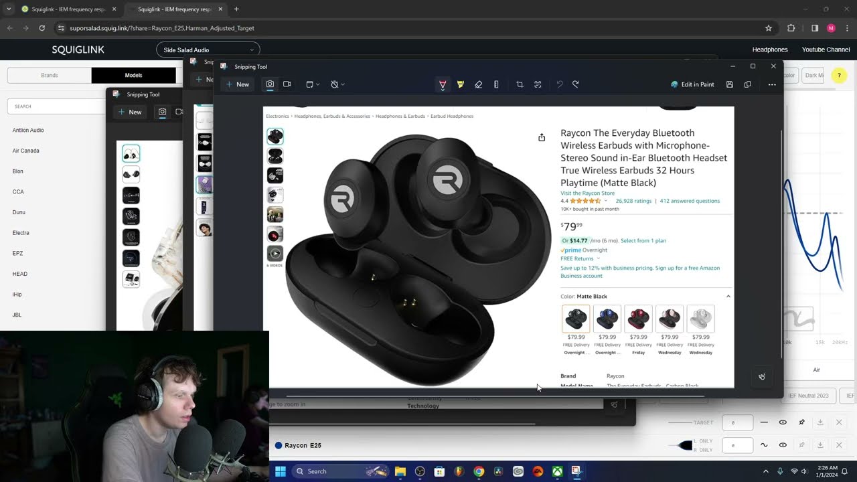
Task: Open snip with Edit in Paint
Action: 692,84
